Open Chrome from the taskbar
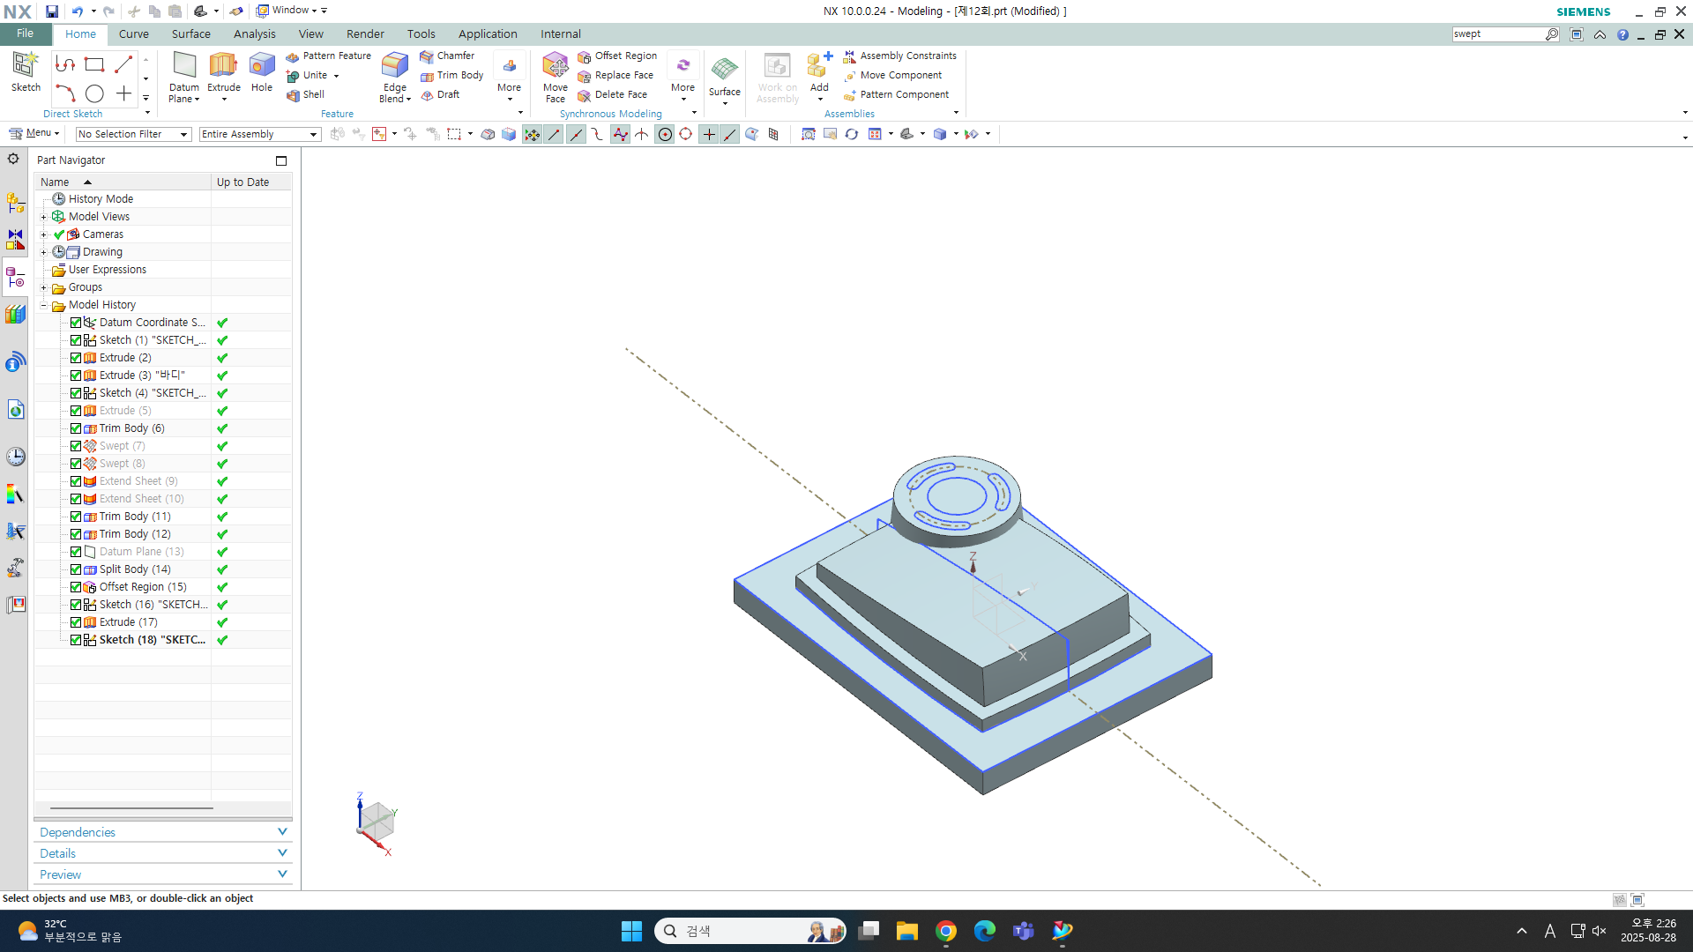Screen dimensions: 1693x952 tap(946, 931)
